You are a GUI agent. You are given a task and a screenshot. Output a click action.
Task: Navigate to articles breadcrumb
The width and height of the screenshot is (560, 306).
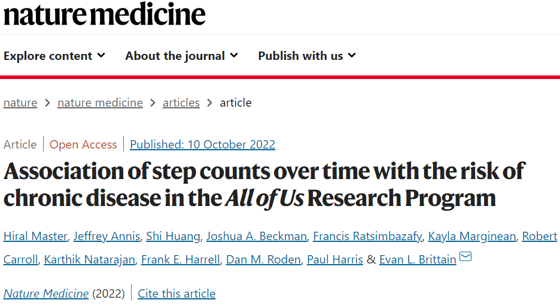coord(181,102)
